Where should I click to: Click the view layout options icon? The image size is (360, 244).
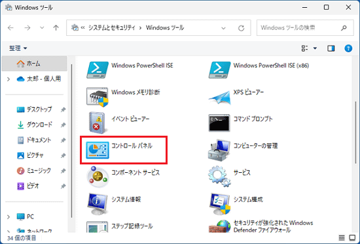click(x=304, y=48)
